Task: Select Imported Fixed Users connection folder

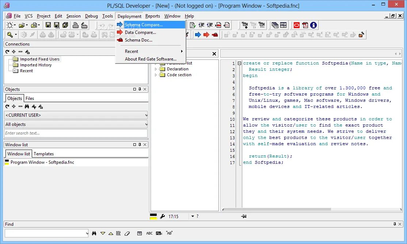Action: (x=40, y=59)
